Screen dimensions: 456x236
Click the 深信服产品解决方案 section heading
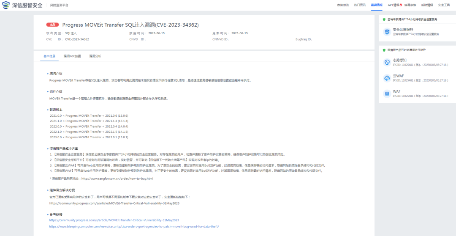[x=64, y=148]
